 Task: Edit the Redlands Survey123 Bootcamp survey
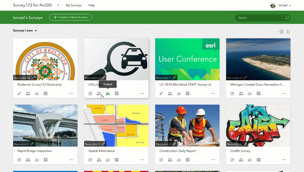19,93
